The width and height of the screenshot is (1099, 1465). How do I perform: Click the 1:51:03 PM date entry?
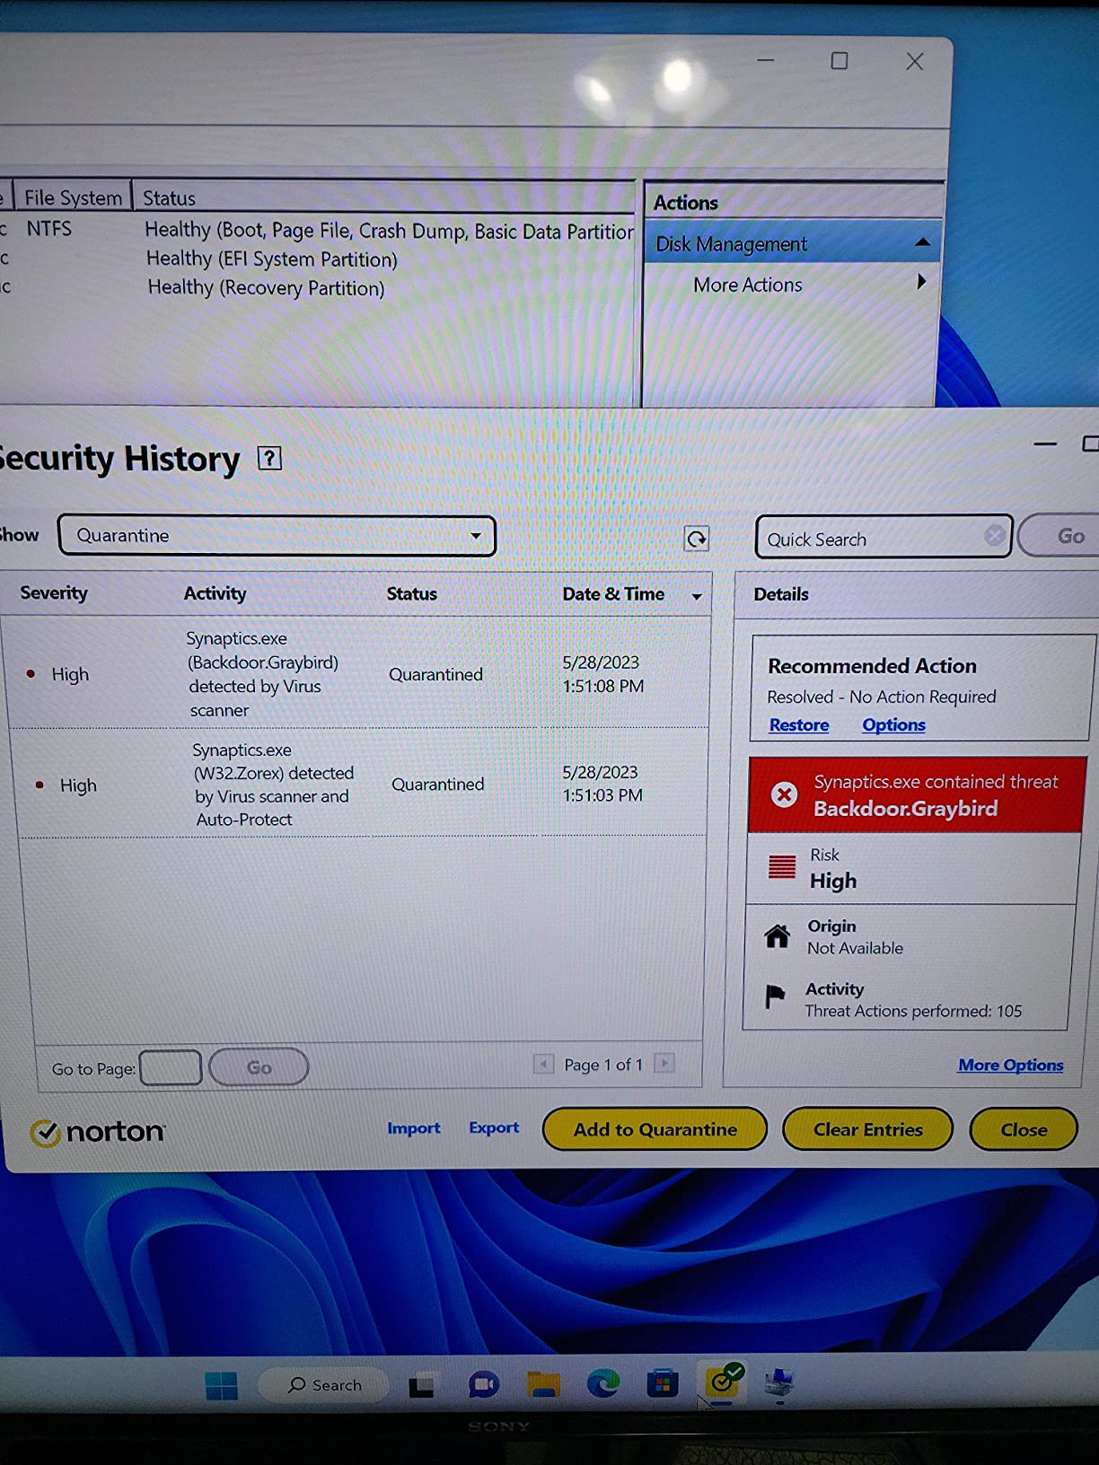(602, 784)
